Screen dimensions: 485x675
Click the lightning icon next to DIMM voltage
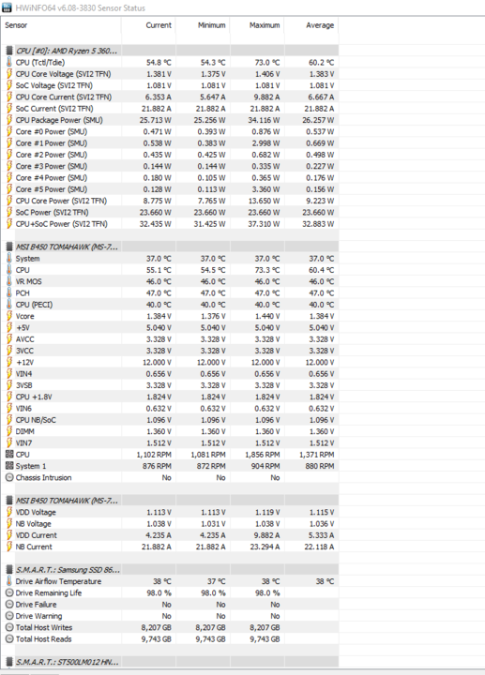(9, 431)
